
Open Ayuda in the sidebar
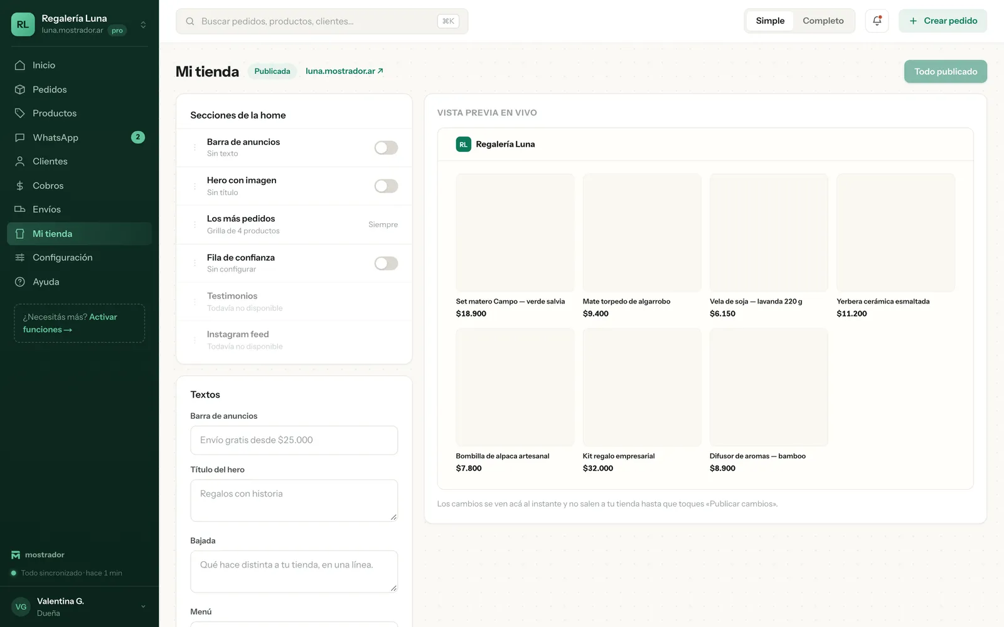click(79, 282)
